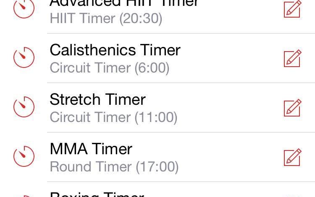Select the Advanced HIIT Timer title

[x=124, y=3]
